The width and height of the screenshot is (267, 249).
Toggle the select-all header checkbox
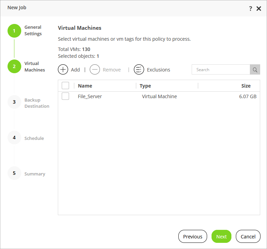tap(65, 86)
